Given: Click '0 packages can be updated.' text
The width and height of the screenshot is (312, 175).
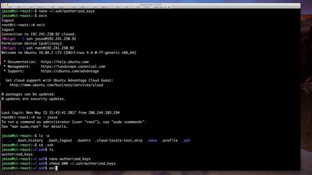Looking at the screenshot, I should pos(28,94).
